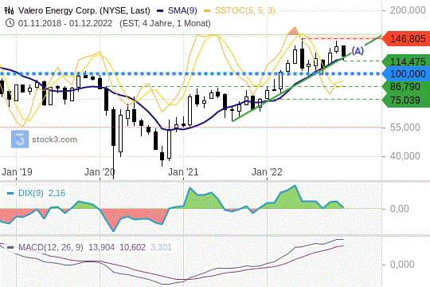The width and height of the screenshot is (430, 287).
Task: Click the DIX panel '0,00' axis label
Action: 399,209
